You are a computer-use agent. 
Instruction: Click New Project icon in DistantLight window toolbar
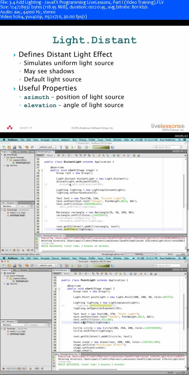pos(9,147)
